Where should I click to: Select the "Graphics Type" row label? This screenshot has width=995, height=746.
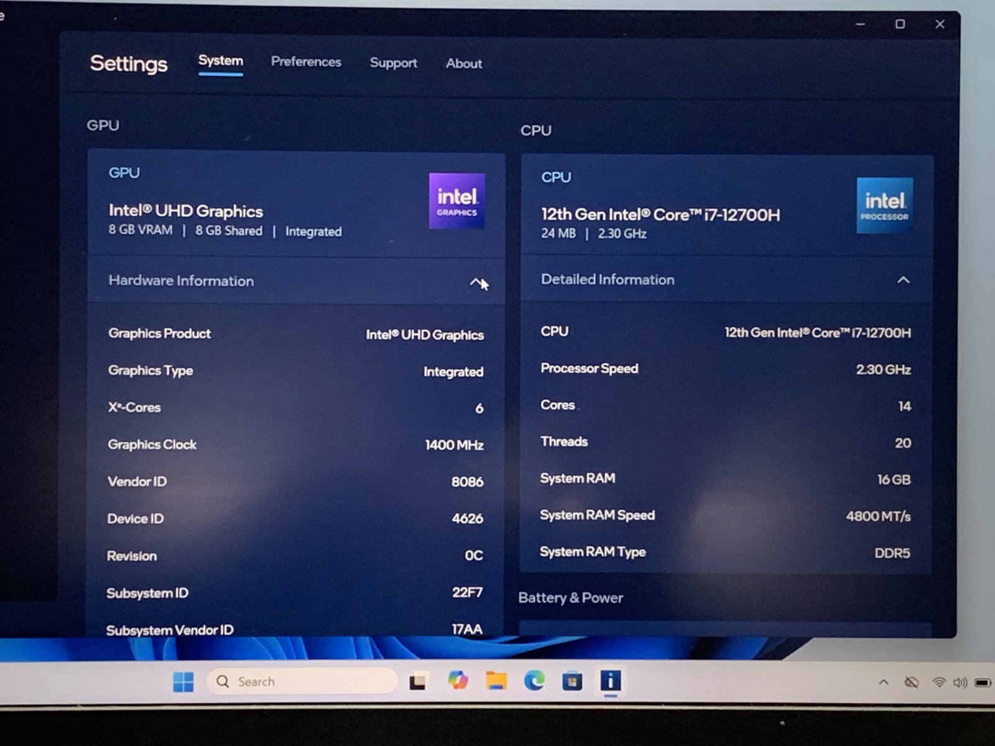click(150, 371)
